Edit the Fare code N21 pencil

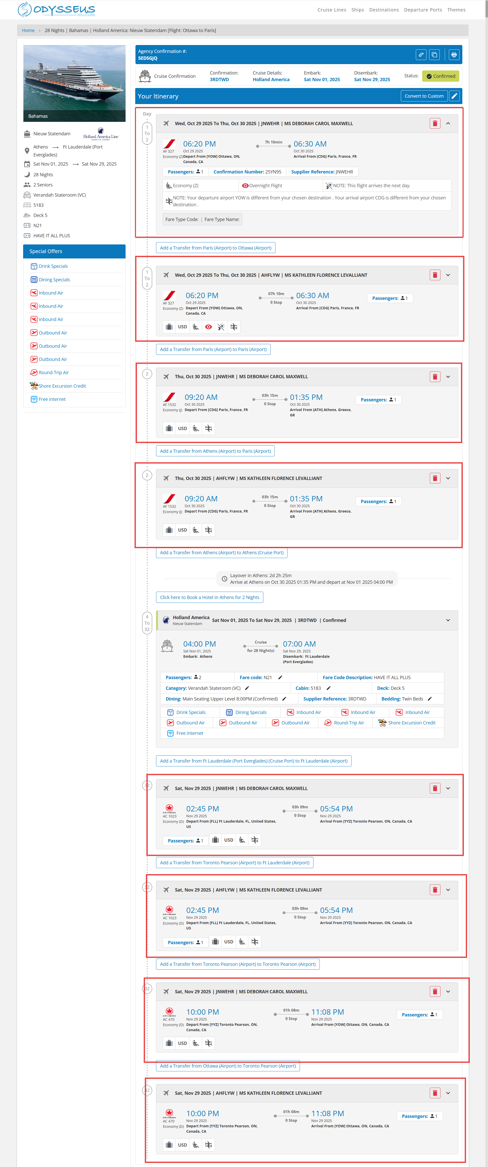(x=280, y=678)
